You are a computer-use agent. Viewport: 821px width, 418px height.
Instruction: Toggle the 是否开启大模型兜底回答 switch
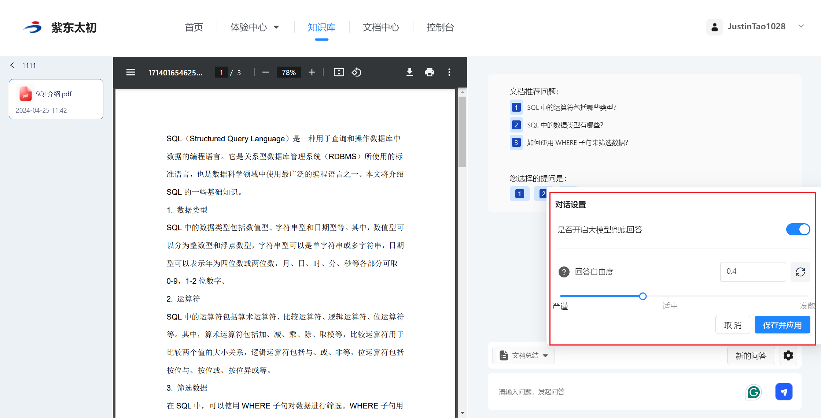pos(798,230)
